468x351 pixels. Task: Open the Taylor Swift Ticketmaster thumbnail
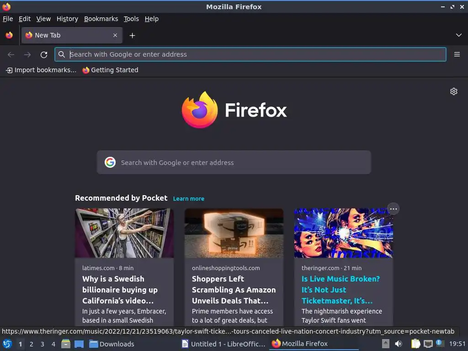pos(344,233)
